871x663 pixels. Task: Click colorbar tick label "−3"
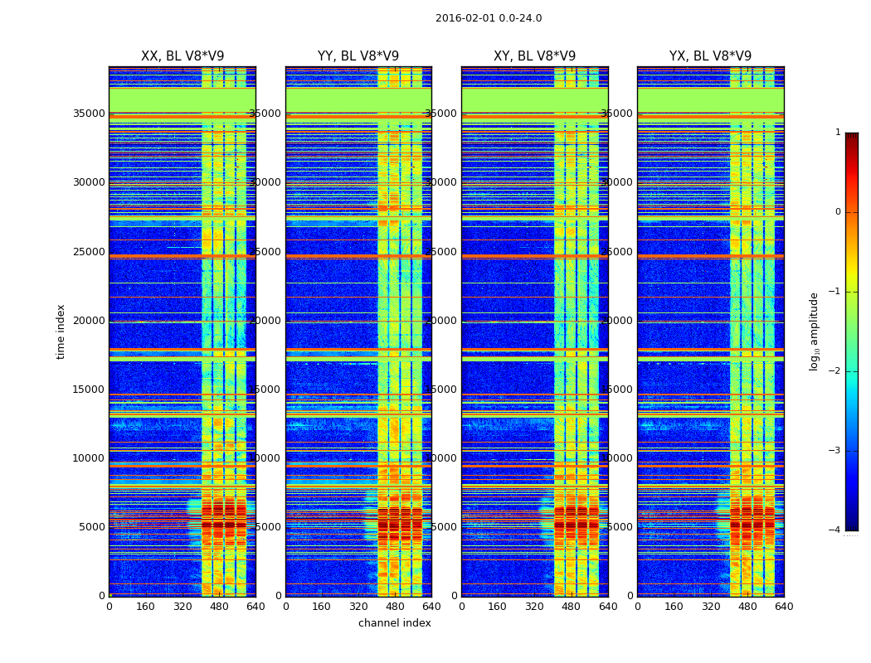[835, 450]
